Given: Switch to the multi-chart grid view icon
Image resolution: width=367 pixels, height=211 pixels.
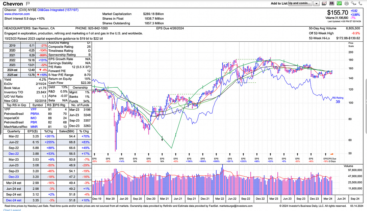Looking at the screenshot, I should tap(332, 3).
